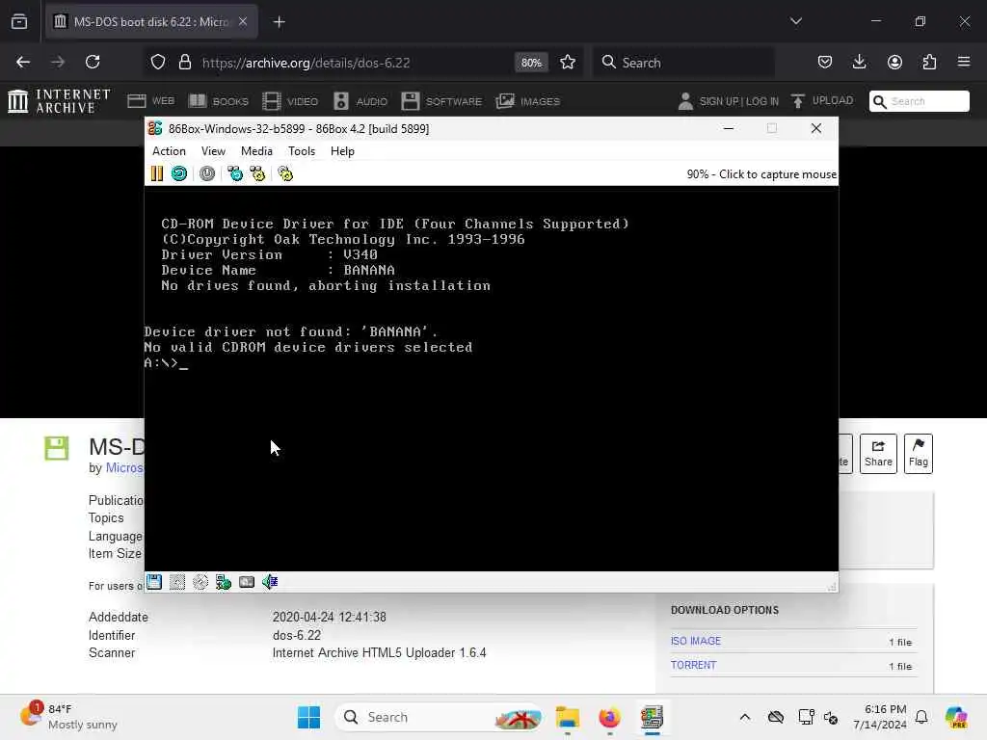Click the UPLOAD button on Internet Archive
The image size is (987, 740).
(821, 100)
